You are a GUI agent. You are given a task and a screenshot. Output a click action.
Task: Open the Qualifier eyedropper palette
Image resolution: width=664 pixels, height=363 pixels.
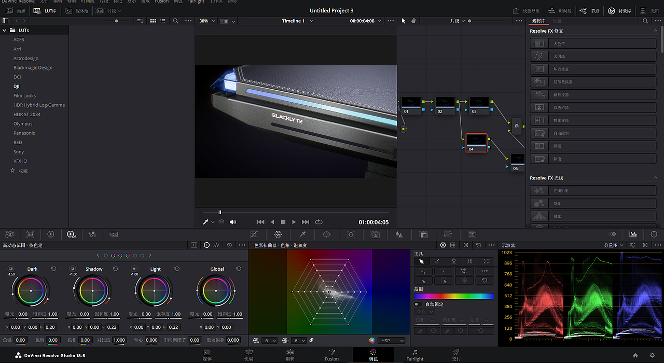pos(303,234)
